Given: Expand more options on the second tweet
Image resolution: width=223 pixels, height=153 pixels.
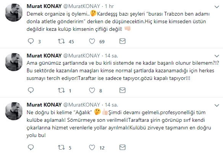Looking at the screenshot, I should [x=217, y=56].
